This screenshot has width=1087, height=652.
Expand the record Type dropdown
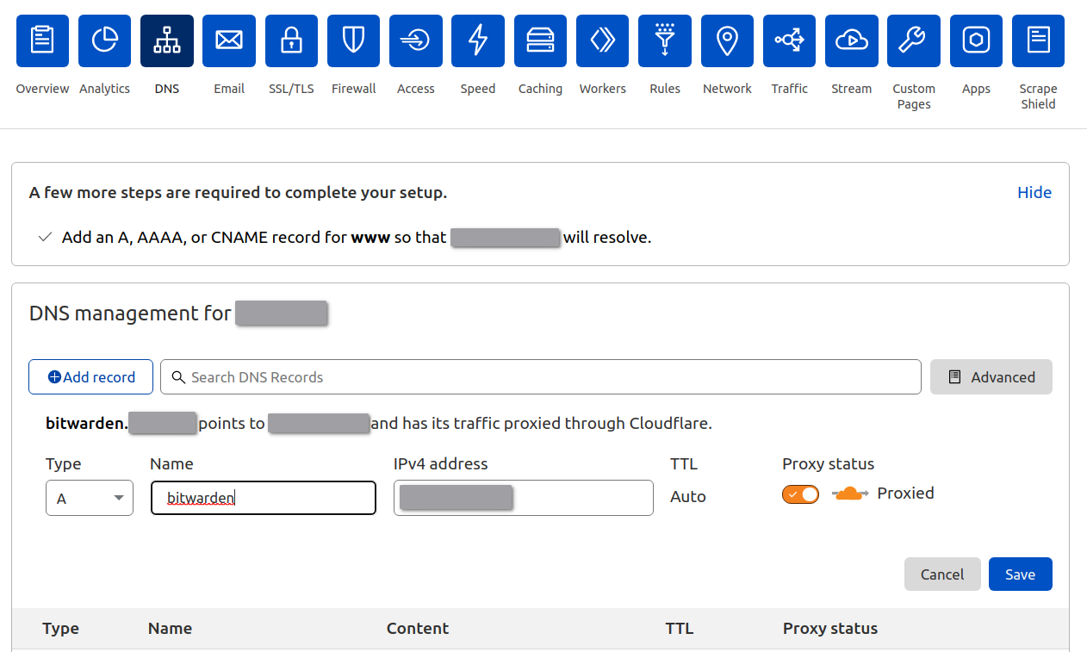(90, 498)
